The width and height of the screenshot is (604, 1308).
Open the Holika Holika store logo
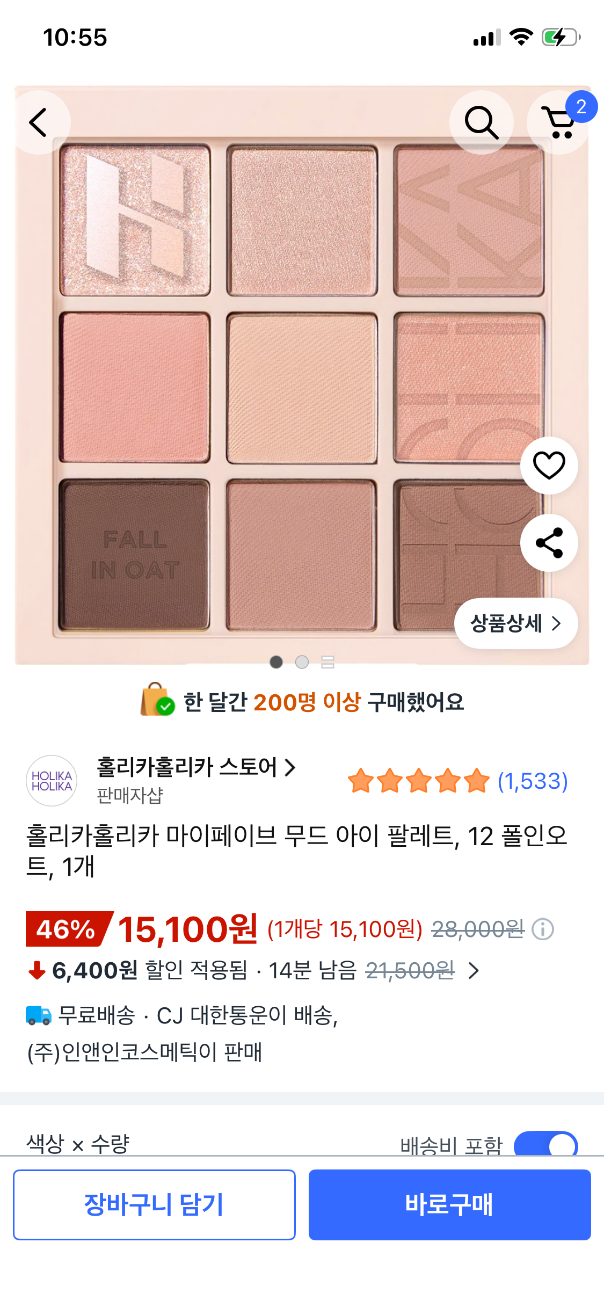(52, 781)
